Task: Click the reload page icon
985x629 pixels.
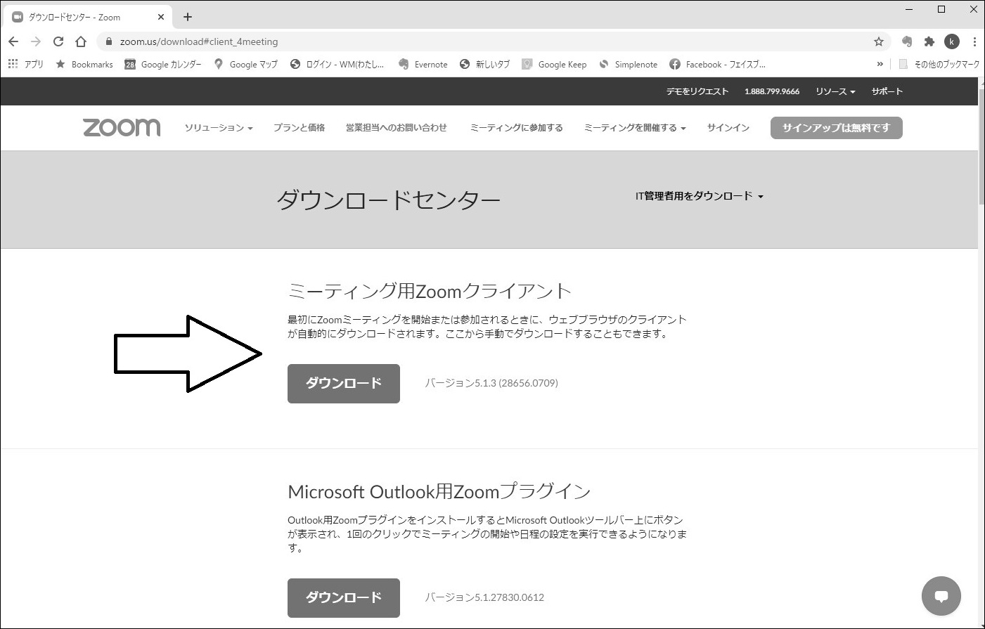Action: (58, 41)
